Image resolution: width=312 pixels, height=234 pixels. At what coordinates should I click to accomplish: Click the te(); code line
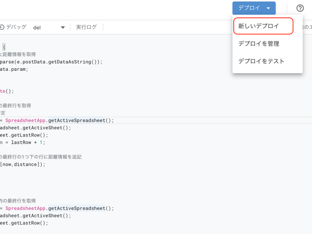tap(7, 91)
